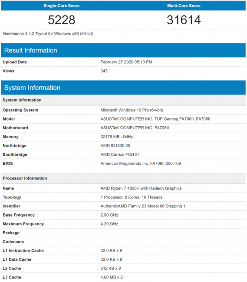Click the Memory row label
This screenshot has width=247, height=282.
(10, 137)
